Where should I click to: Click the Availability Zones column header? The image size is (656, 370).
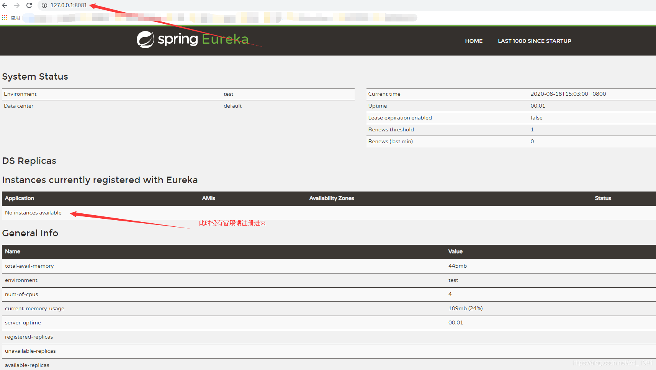pos(332,198)
